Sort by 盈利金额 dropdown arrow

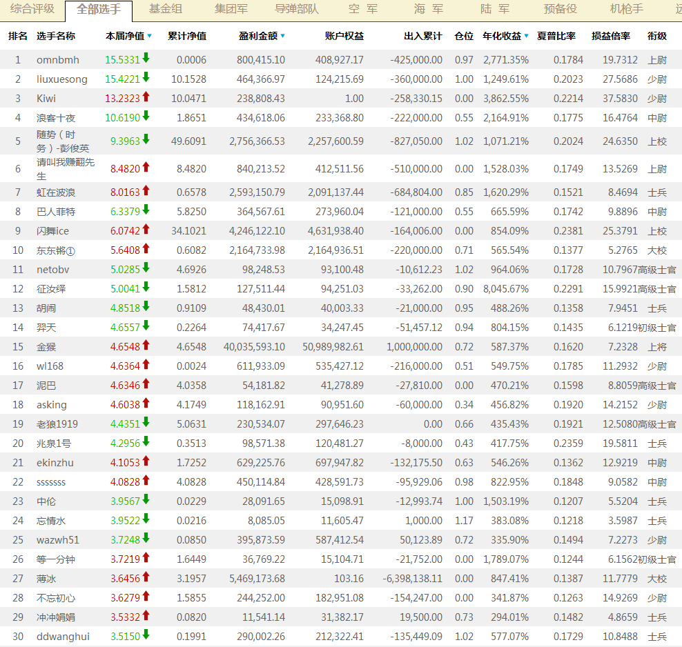click(283, 36)
